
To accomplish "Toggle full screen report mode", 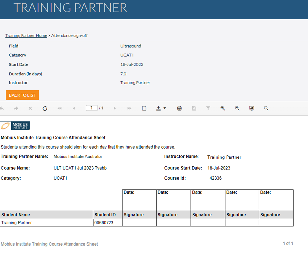I will click(x=251, y=108).
